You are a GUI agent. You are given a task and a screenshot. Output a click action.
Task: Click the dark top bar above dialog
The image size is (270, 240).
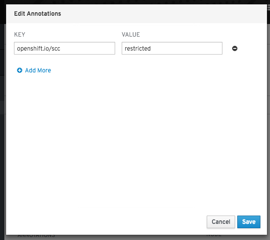(x=131, y=2)
